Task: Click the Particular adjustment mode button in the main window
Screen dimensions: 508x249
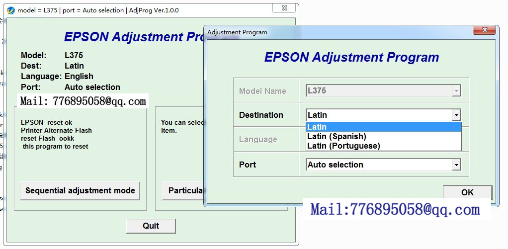Action: pyautogui.click(x=183, y=190)
